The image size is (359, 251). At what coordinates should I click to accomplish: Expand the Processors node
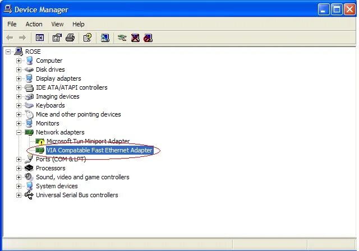click(x=19, y=168)
